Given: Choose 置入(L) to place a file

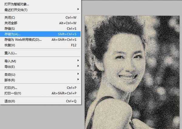Looking at the screenshot, I should coord(11,53).
